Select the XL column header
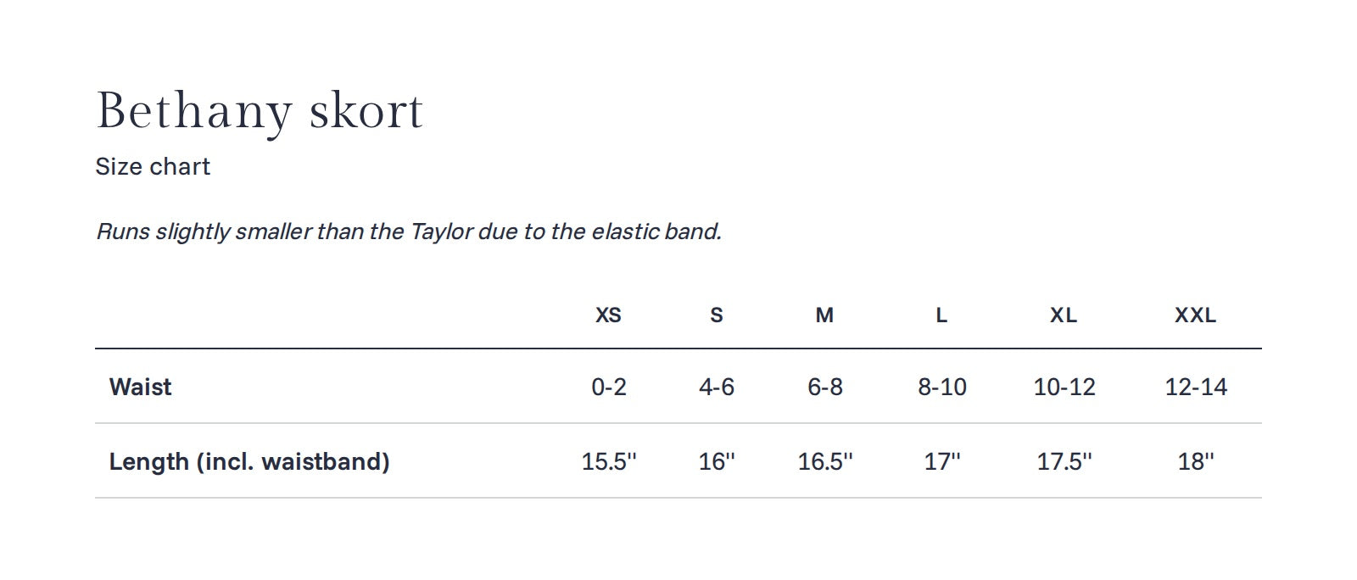This screenshot has width=1357, height=580. (x=1064, y=315)
